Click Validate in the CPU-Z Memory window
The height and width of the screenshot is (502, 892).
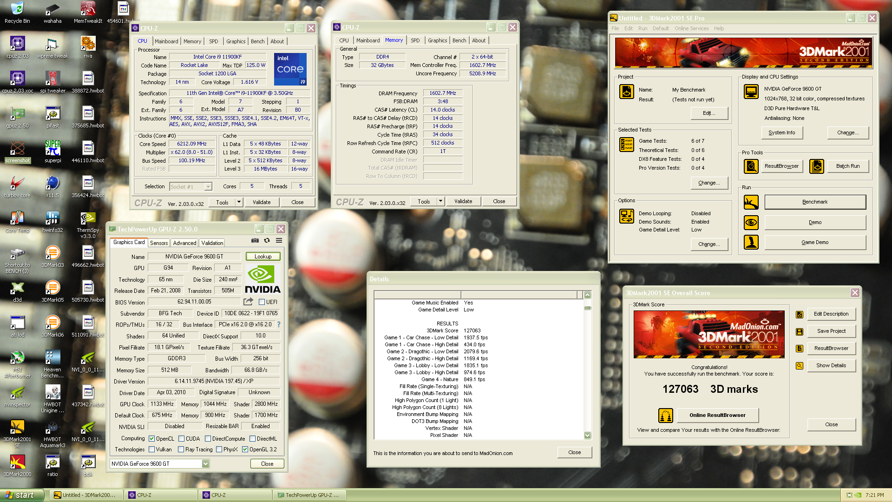coord(463,201)
